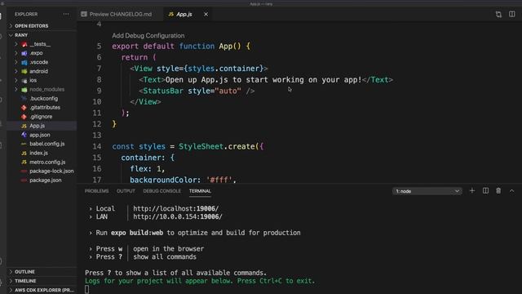This screenshot has width=522, height=294.
Task: Open metro.config.js file
Action: 47,162
